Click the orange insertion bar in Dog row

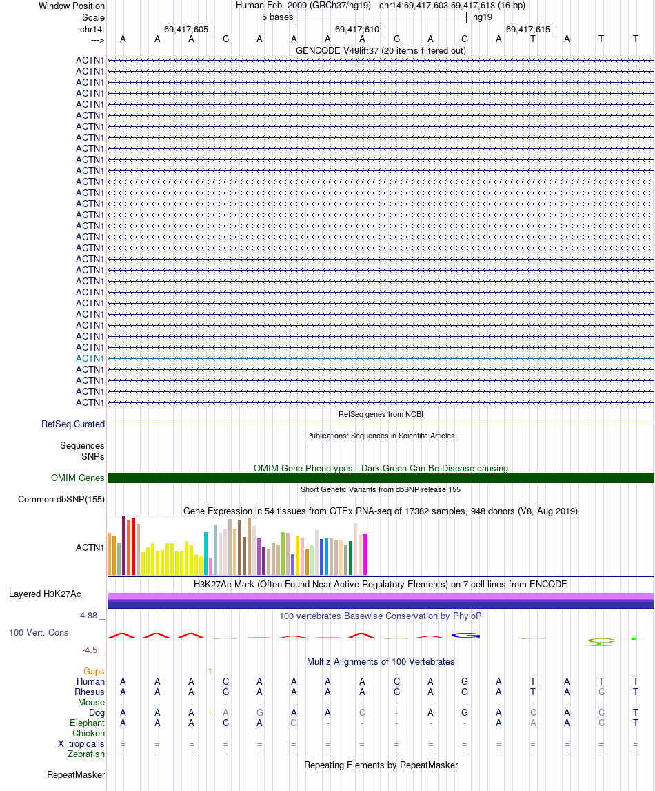pyautogui.click(x=210, y=712)
